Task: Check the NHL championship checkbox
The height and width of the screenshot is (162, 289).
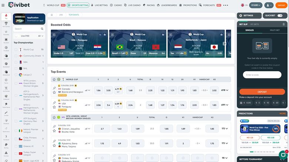Action: pos(16,68)
